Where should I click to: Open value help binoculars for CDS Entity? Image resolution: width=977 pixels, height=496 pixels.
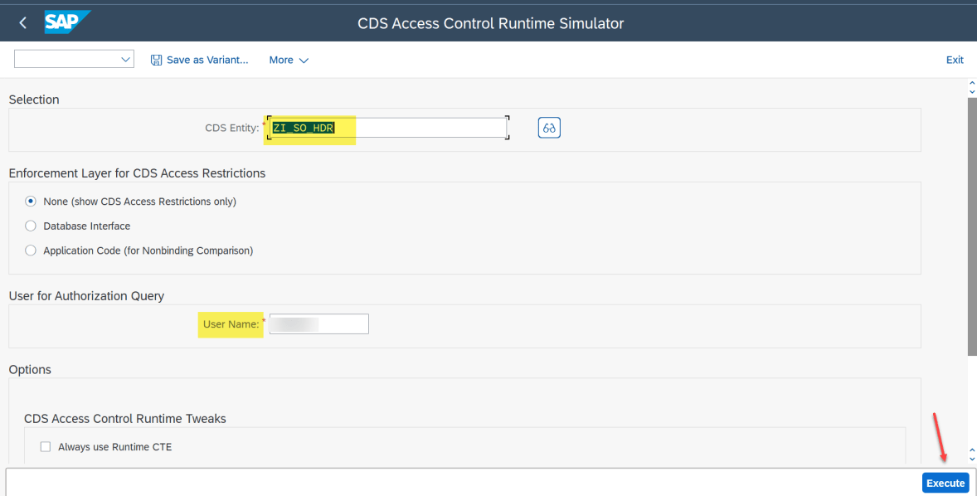point(548,127)
